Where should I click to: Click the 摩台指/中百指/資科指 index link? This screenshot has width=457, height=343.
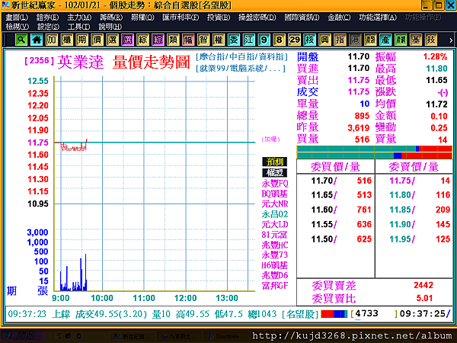[x=241, y=56]
